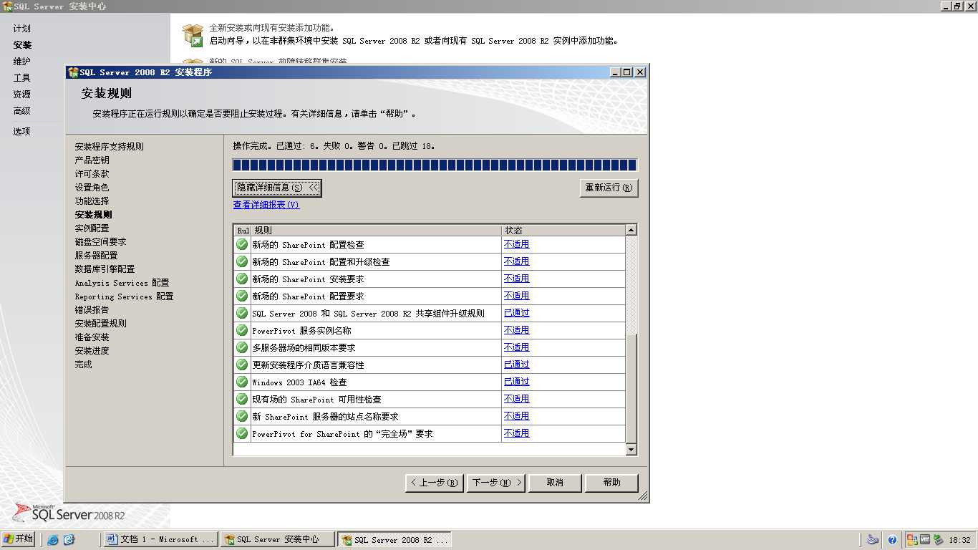The height and width of the screenshot is (550, 978).
Task: Click 已通过 status link for 更新安装程序介质语言兼容性
Action: coord(517,365)
